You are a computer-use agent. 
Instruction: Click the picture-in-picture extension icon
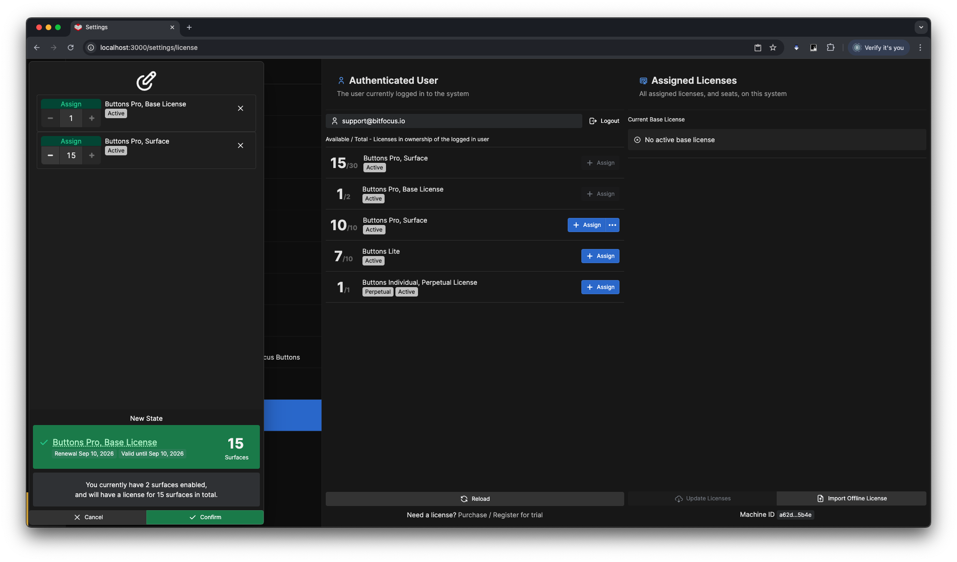[x=813, y=48]
